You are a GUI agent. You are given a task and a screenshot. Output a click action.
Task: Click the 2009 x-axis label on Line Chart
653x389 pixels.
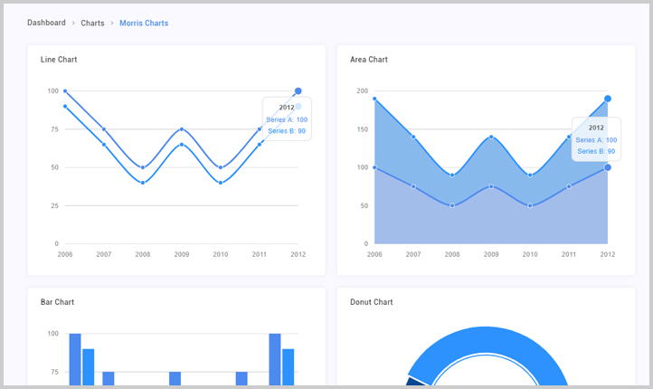[182, 254]
